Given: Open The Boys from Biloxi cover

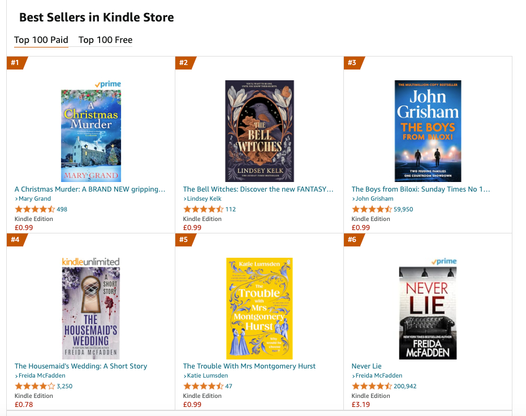Looking at the screenshot, I should point(428,131).
